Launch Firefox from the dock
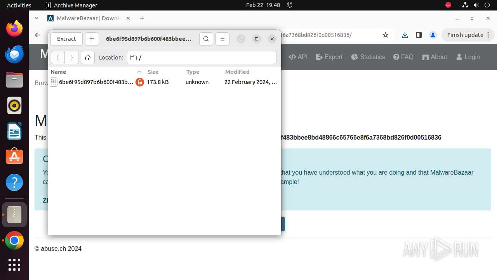The width and height of the screenshot is (497, 280). (x=14, y=28)
